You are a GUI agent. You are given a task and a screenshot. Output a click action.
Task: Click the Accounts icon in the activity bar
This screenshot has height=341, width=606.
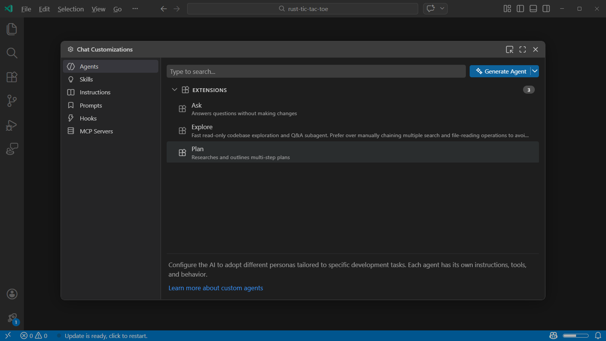pyautogui.click(x=11, y=294)
